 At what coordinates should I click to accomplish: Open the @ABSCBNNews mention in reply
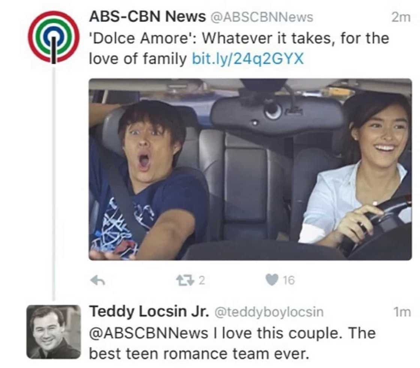point(148,333)
